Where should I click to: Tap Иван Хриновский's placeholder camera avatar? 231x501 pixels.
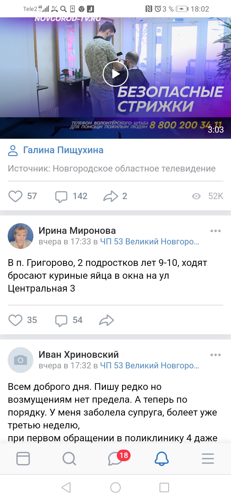pos(21,360)
